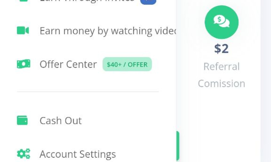This screenshot has height=162, width=271.
Task: Open Cash Out
Action: tap(60, 120)
